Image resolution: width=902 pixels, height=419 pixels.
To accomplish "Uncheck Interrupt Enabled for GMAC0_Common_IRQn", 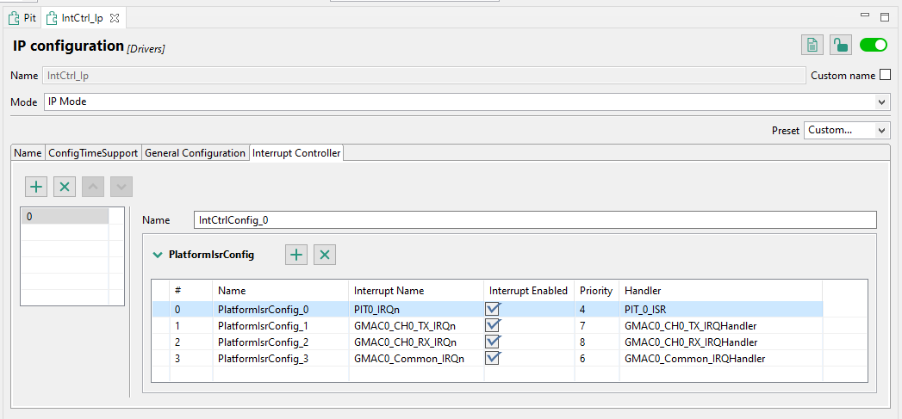I will click(493, 358).
